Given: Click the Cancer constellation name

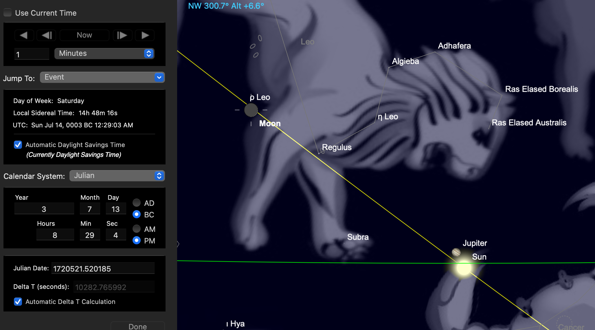Looking at the screenshot, I should [x=571, y=327].
